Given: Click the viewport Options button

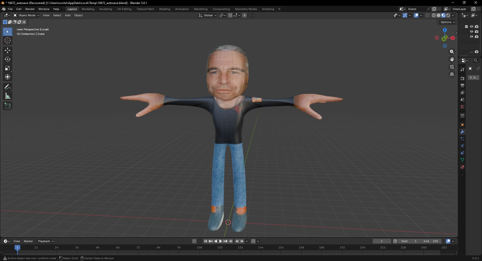Looking at the screenshot, I should click(447, 22).
